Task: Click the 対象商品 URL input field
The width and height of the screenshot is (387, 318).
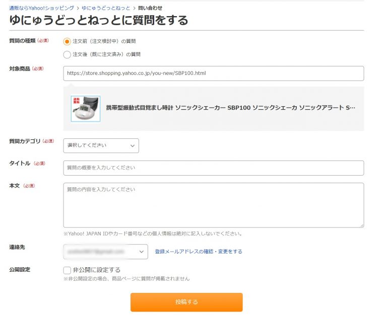Action: point(213,73)
